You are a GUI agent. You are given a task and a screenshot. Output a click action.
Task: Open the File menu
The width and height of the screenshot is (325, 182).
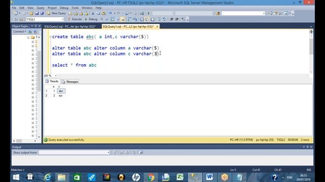click(14, 8)
